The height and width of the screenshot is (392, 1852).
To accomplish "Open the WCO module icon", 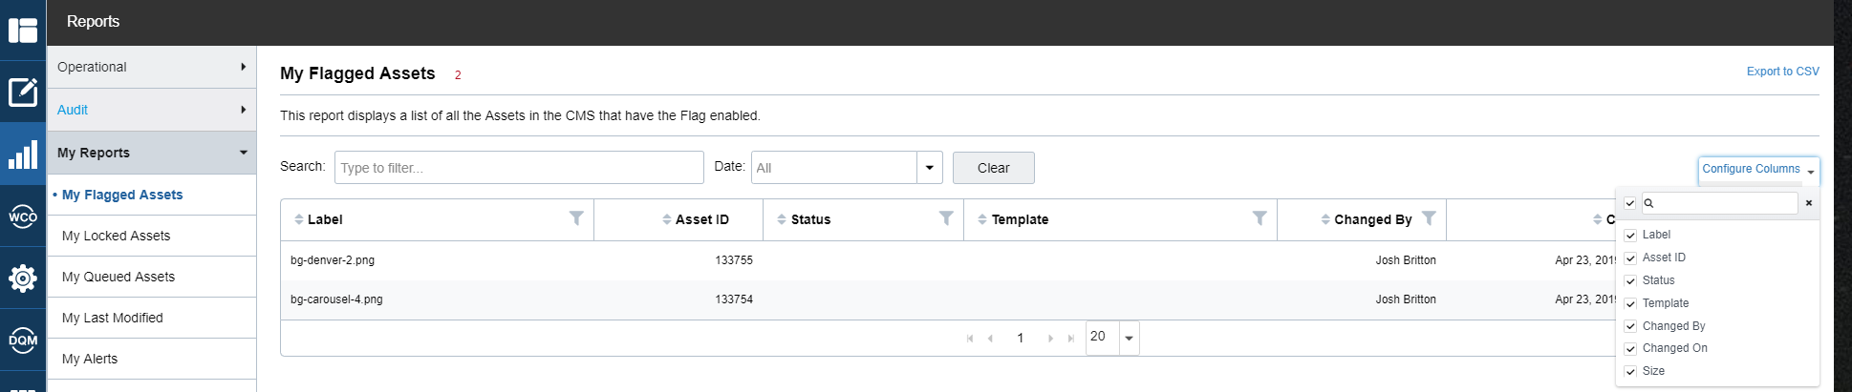I will pyautogui.click(x=23, y=217).
